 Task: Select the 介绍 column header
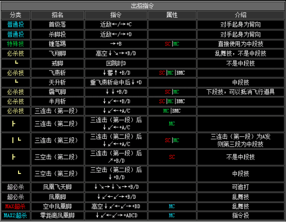click(241, 15)
